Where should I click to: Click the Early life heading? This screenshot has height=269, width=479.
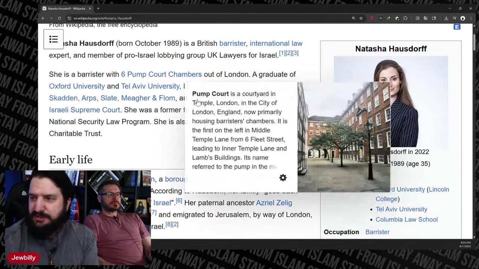click(x=71, y=160)
